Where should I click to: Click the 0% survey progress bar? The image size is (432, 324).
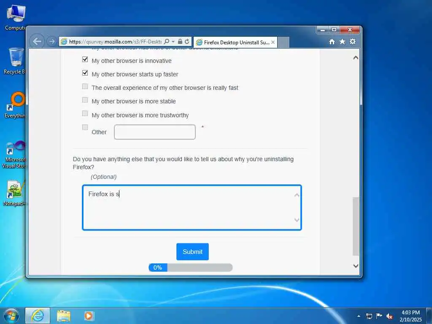[191, 267]
